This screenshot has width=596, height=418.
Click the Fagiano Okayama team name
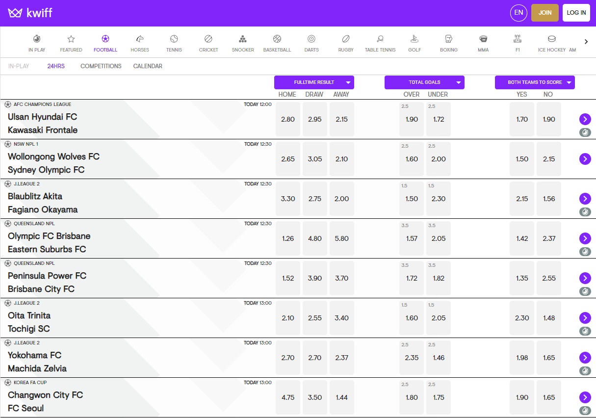coord(43,209)
